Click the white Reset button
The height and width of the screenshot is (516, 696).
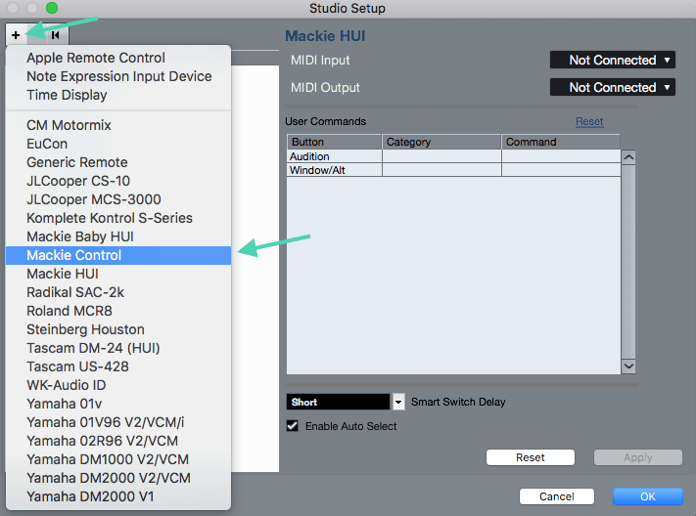pos(531,457)
